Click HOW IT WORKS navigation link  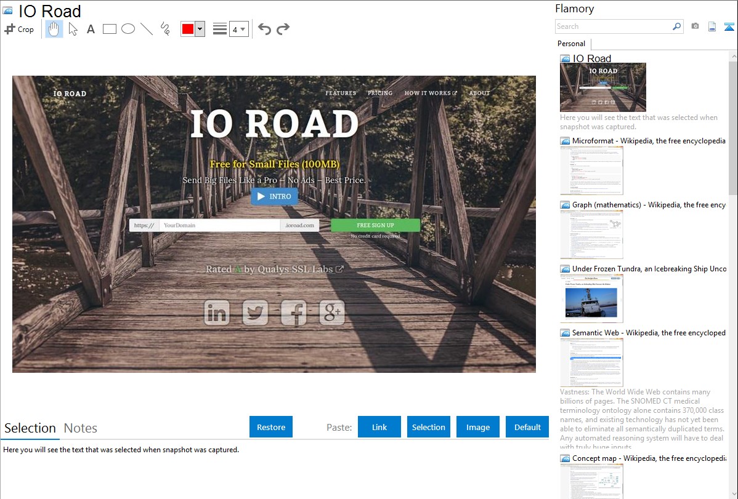tap(431, 93)
